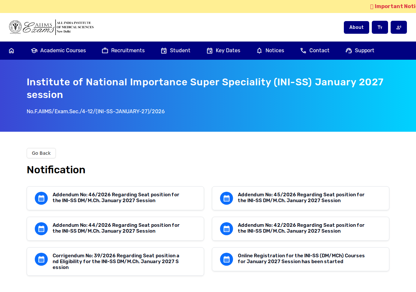
Task: Click the text size button
Action: pos(380,27)
